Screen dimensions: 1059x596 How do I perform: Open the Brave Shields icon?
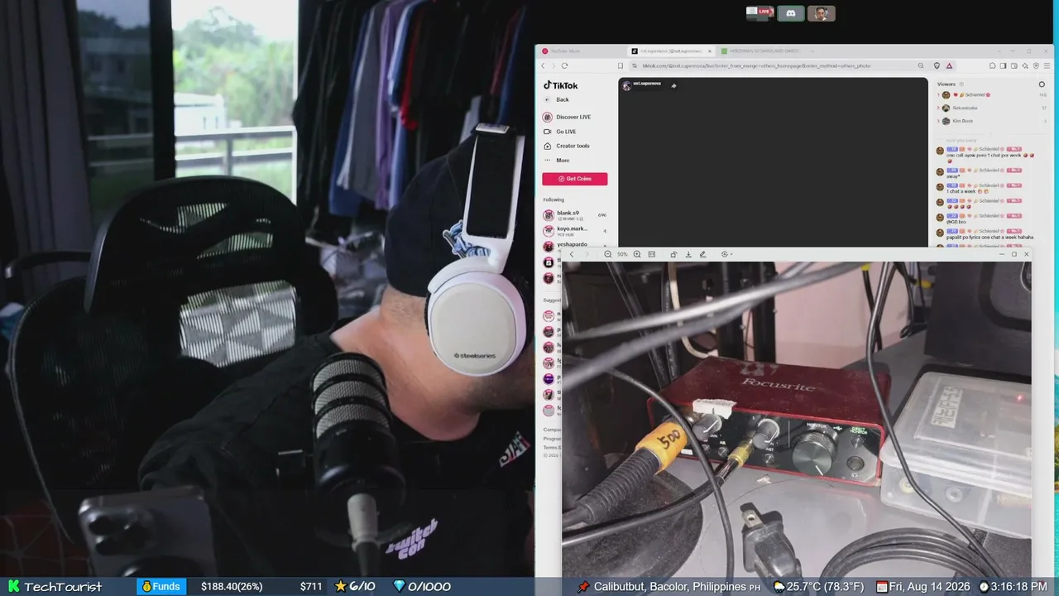(937, 65)
